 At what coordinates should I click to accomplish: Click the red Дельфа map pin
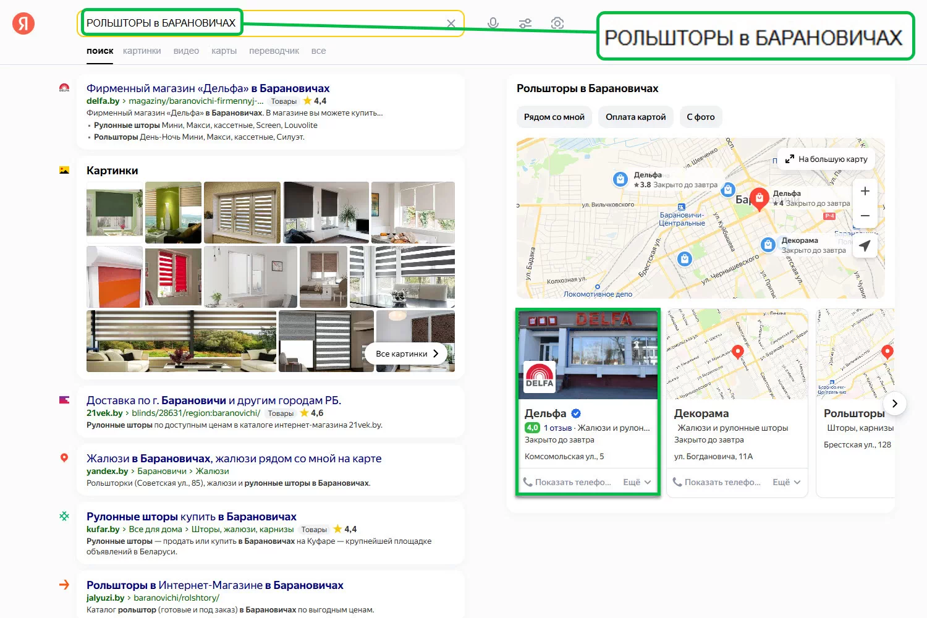tap(759, 198)
